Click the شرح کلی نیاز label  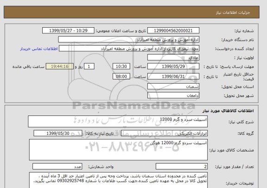[x=241, y=122]
